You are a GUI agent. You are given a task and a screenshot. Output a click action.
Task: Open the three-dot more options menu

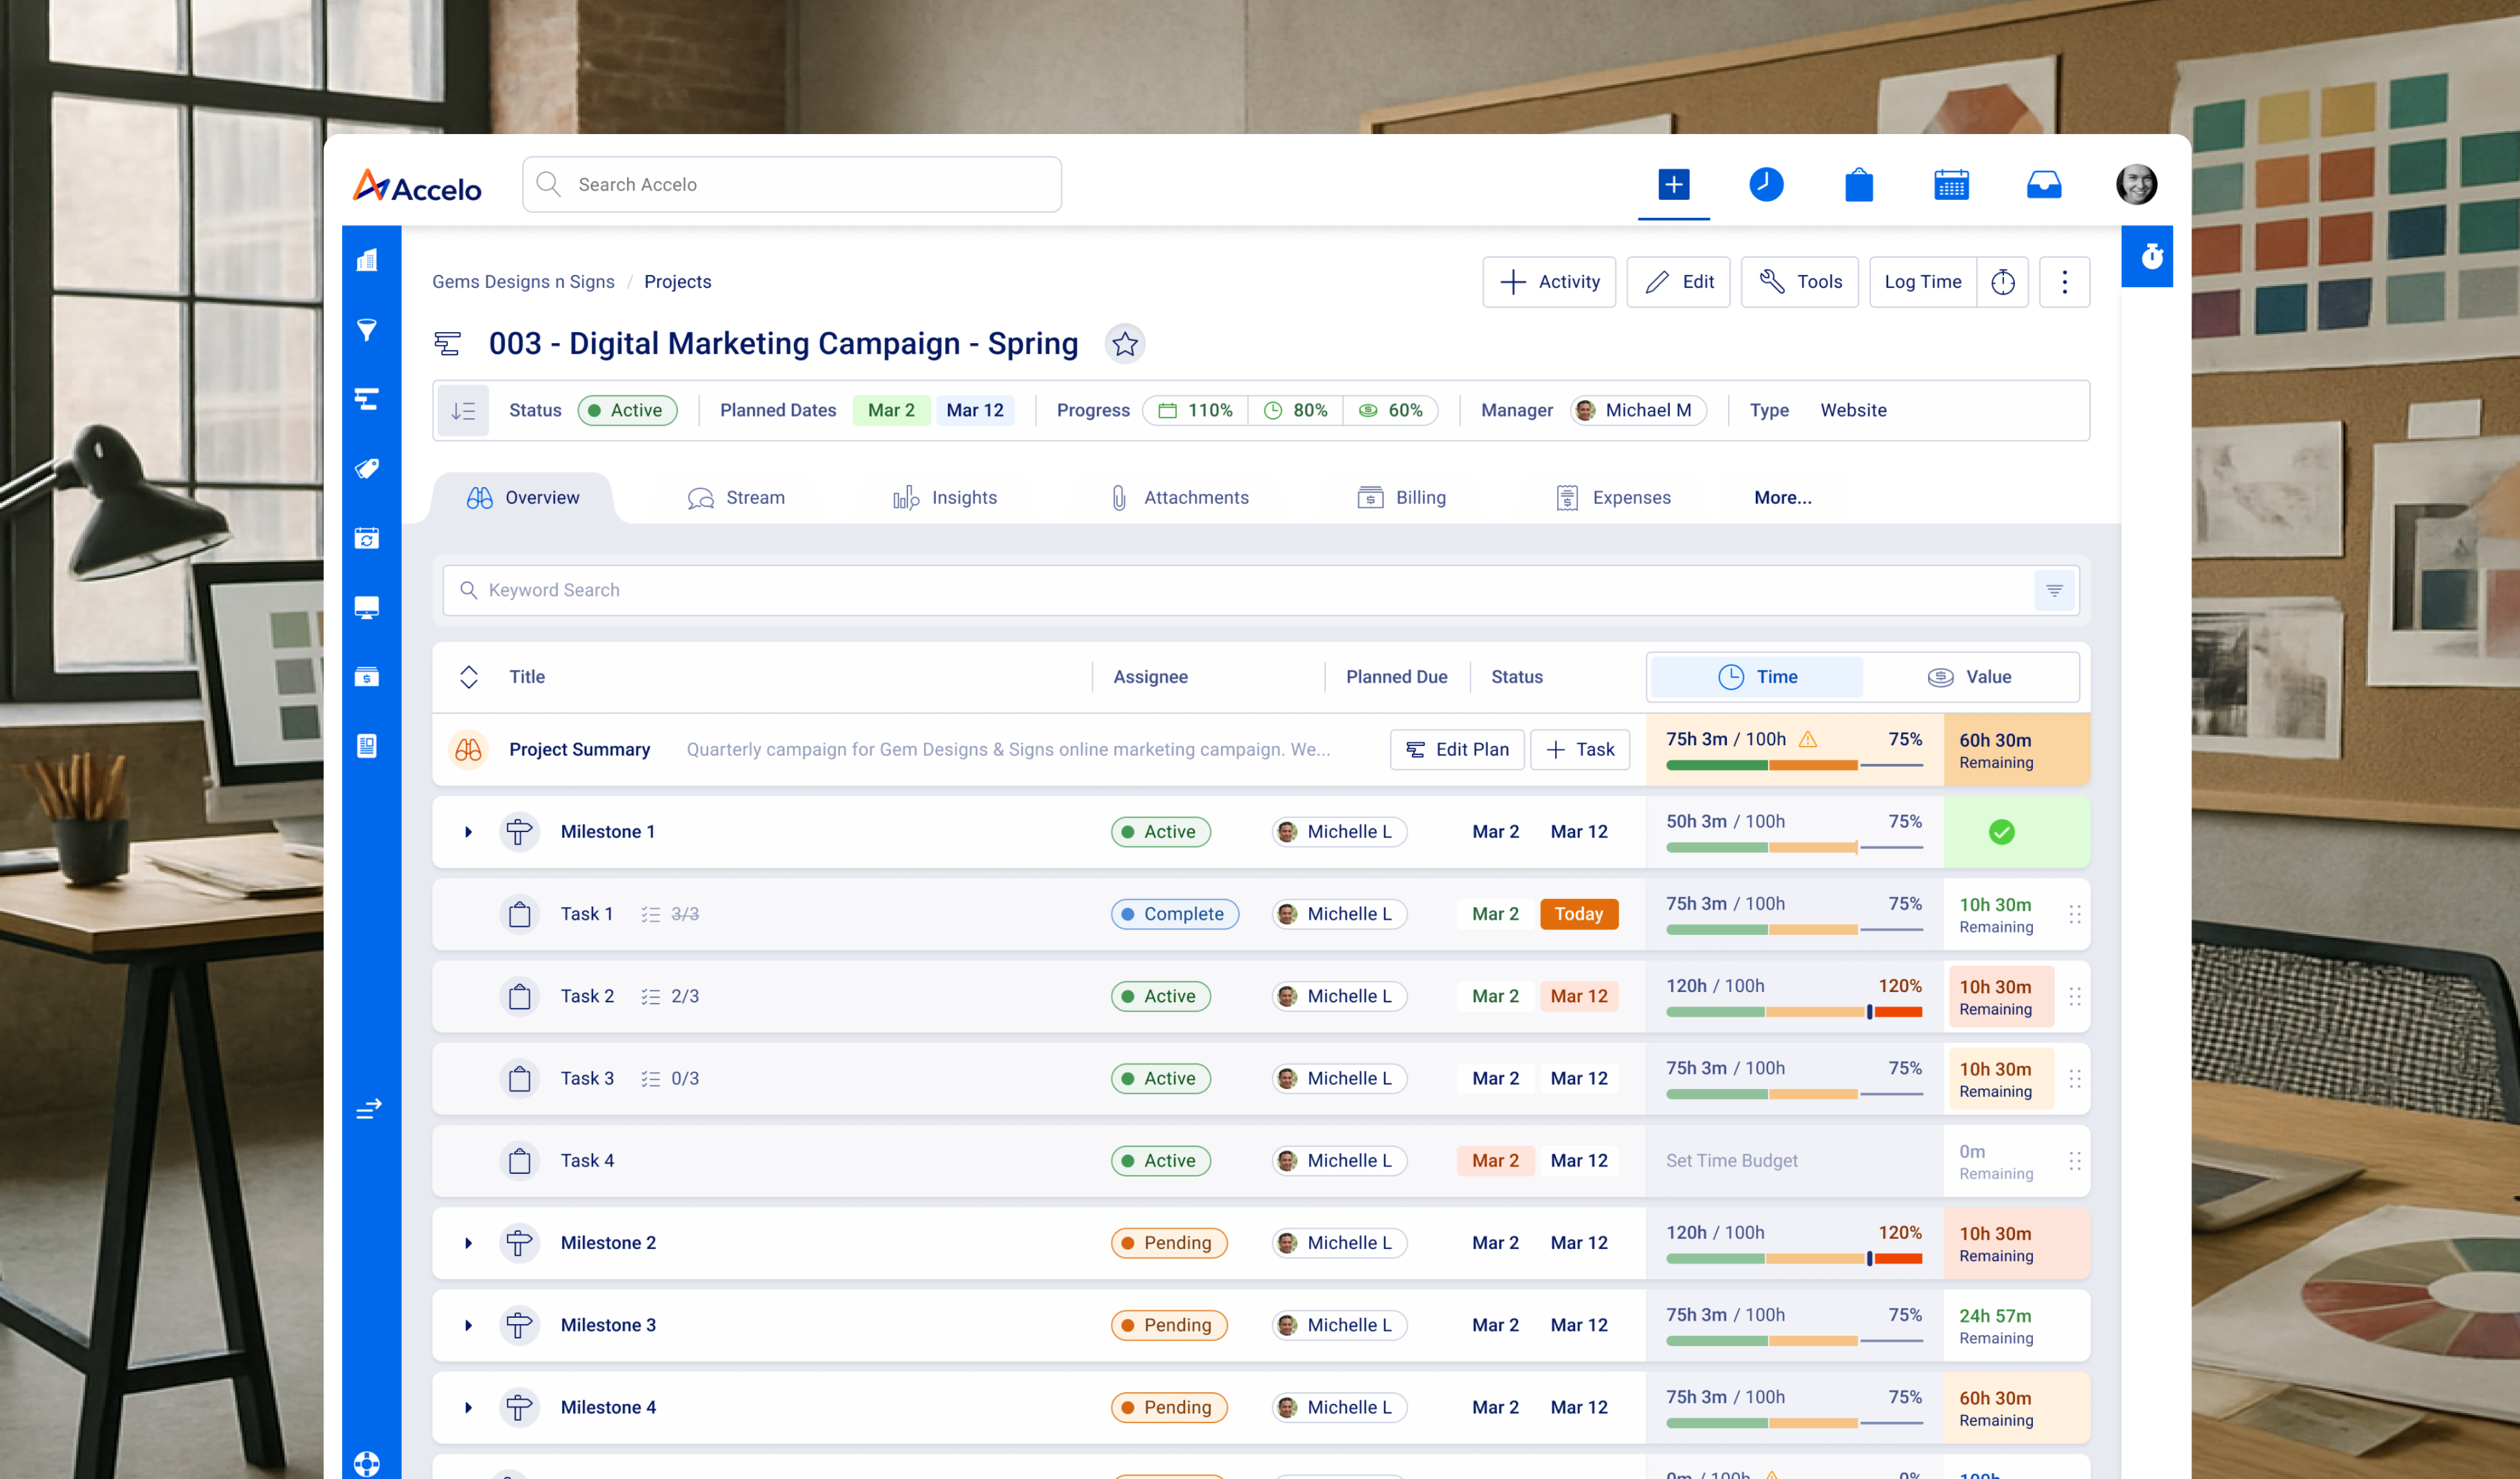coord(2064,282)
